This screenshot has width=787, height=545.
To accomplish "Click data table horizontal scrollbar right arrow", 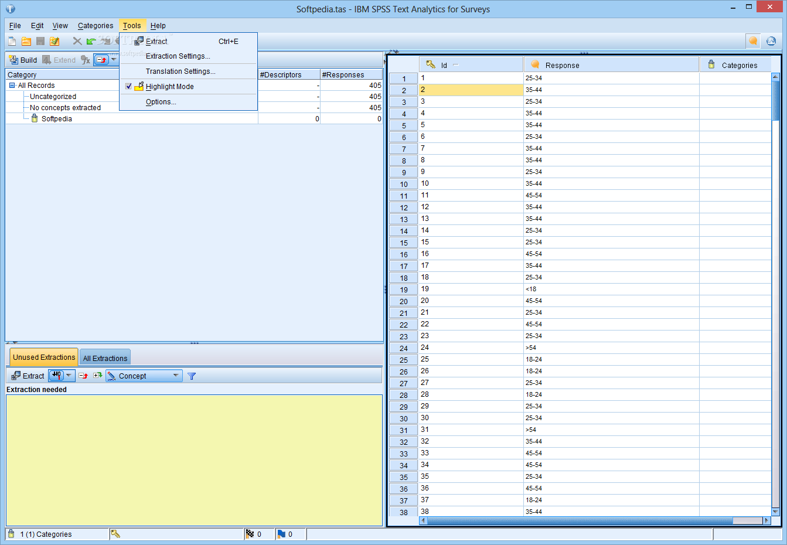I will coord(766,520).
